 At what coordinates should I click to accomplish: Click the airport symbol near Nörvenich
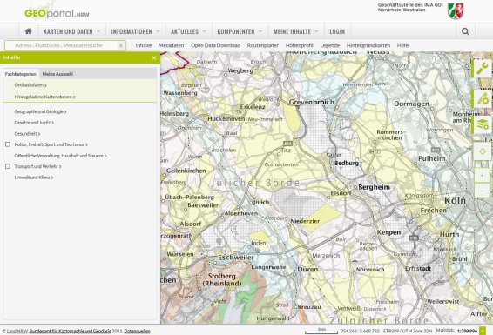tap(355, 260)
